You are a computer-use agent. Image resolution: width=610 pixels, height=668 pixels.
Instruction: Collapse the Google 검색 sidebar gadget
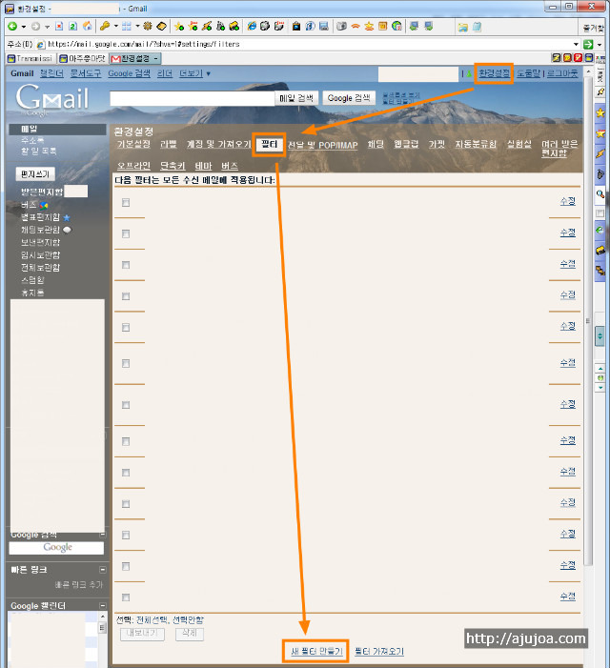pos(102,534)
